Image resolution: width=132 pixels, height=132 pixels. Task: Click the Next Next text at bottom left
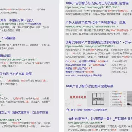[46, 127]
